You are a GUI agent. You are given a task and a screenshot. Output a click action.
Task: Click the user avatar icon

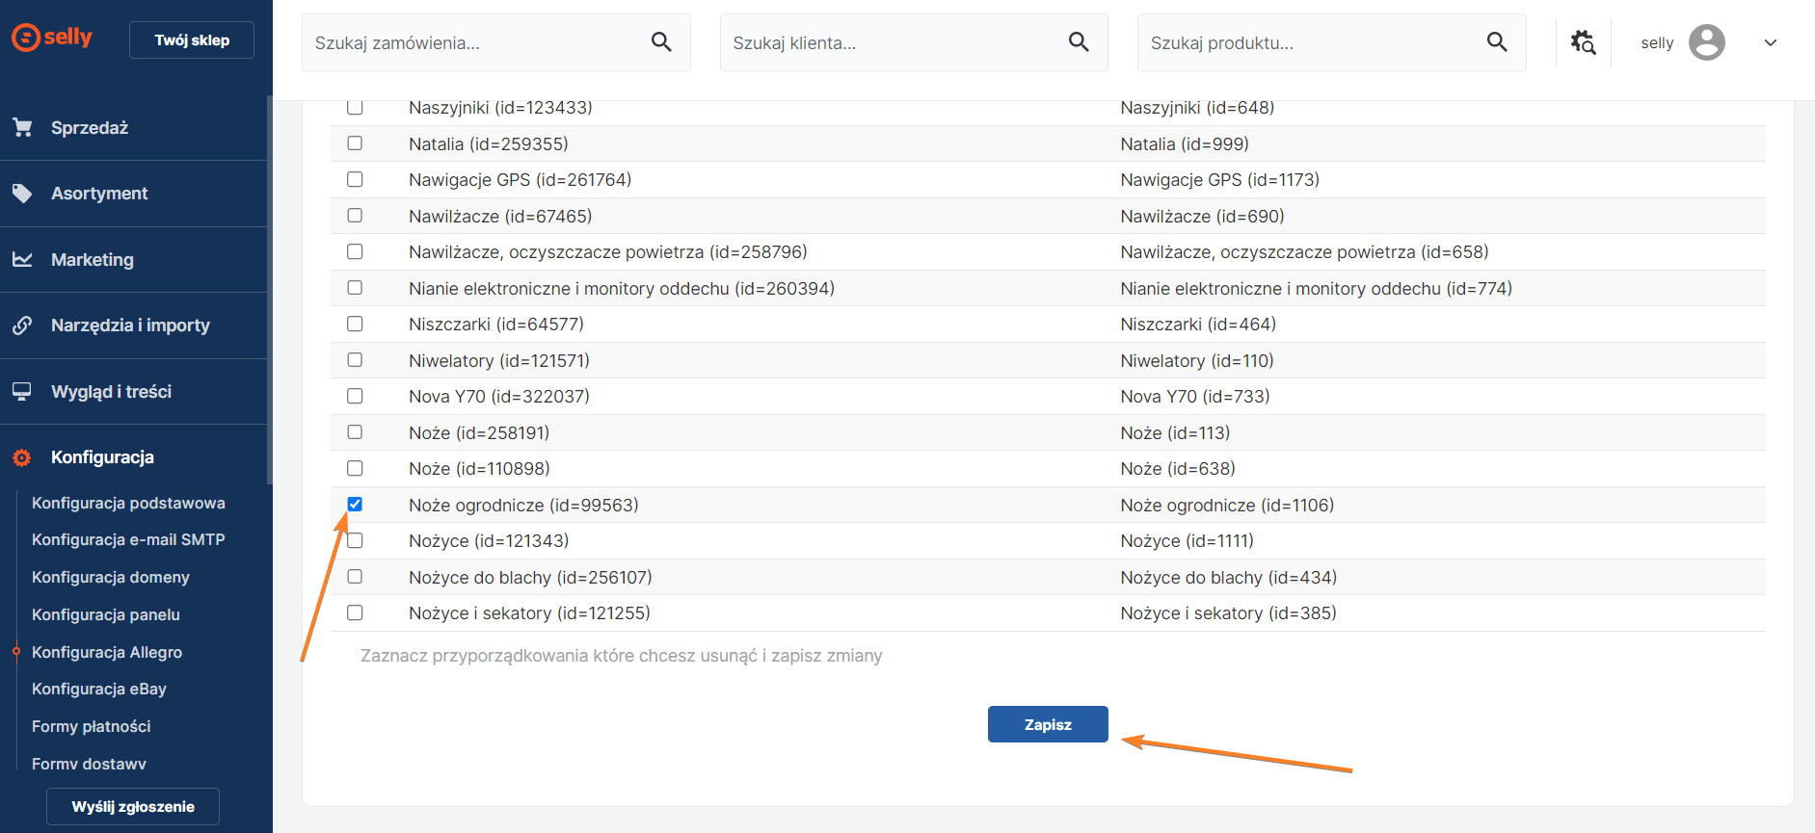tap(1706, 42)
